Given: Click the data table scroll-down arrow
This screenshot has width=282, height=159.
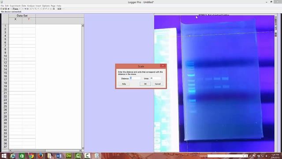Looking at the screenshot, I should point(83,148).
